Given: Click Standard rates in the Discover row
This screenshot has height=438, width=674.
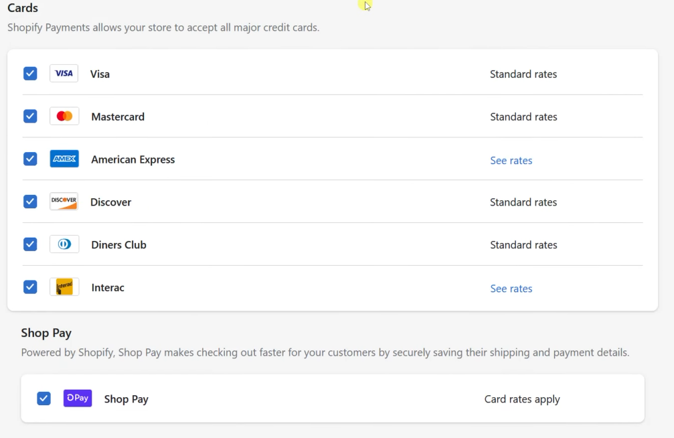Looking at the screenshot, I should (x=523, y=202).
